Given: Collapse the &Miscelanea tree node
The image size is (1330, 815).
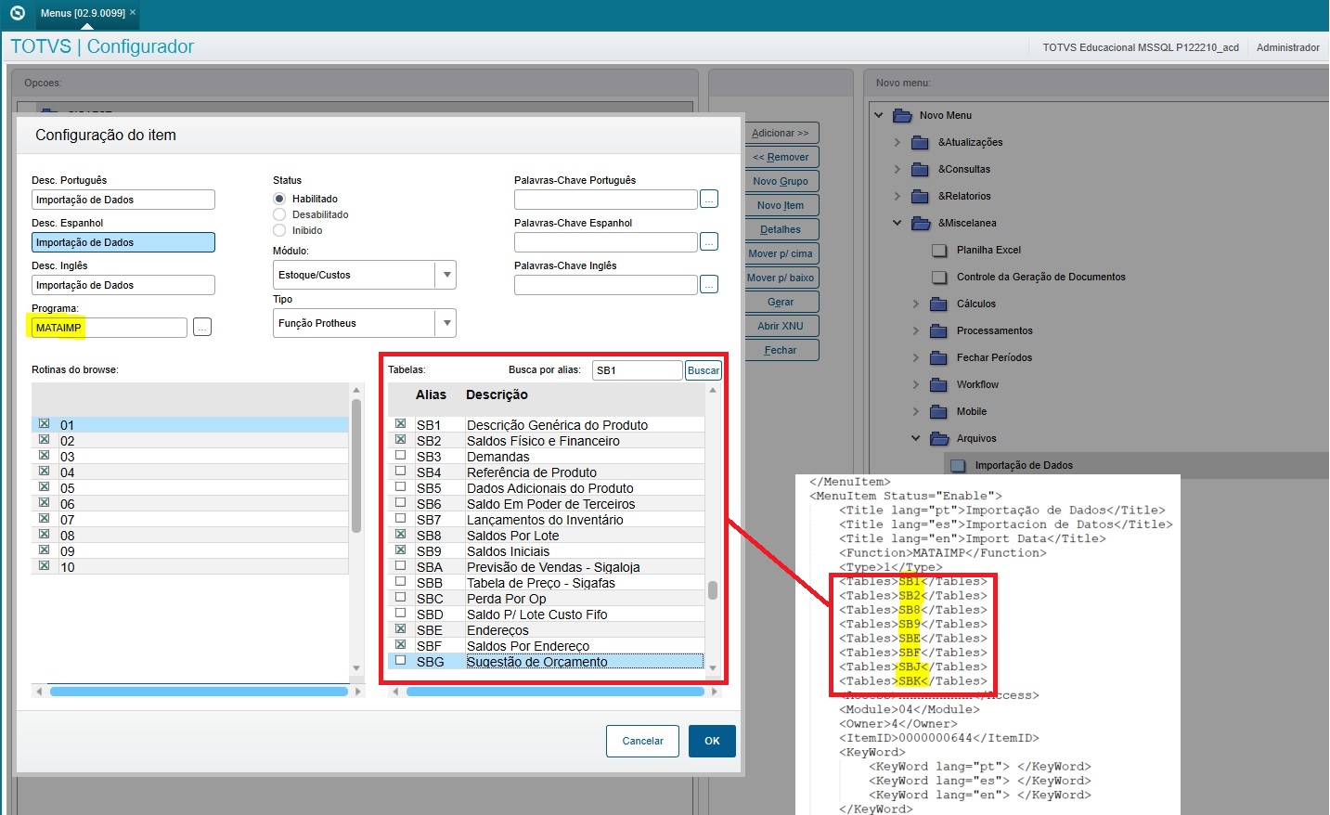Looking at the screenshot, I should [x=897, y=223].
